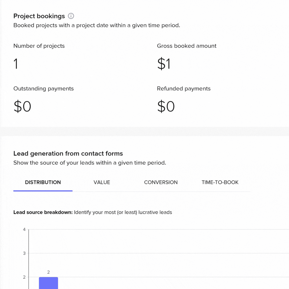This screenshot has height=289, width=289.
Task: Click the y-axis label 4
Action: coord(24,230)
